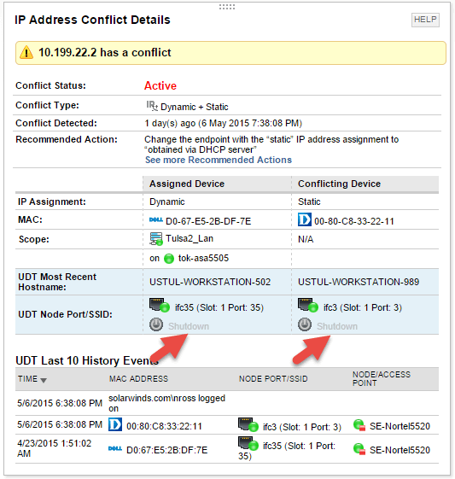
Task: Click green status dot beside tok-asa5505
Action: (169, 259)
